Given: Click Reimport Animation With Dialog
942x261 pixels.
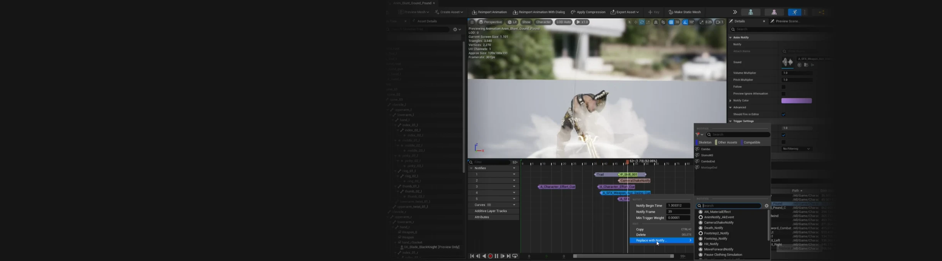Looking at the screenshot, I should point(539,12).
